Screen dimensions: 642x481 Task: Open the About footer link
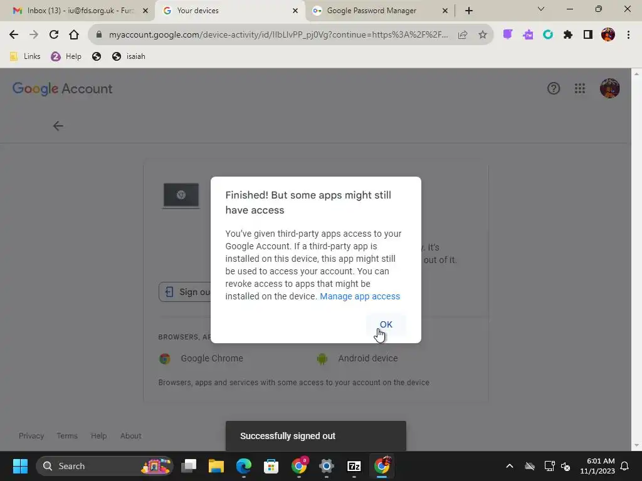coord(130,436)
